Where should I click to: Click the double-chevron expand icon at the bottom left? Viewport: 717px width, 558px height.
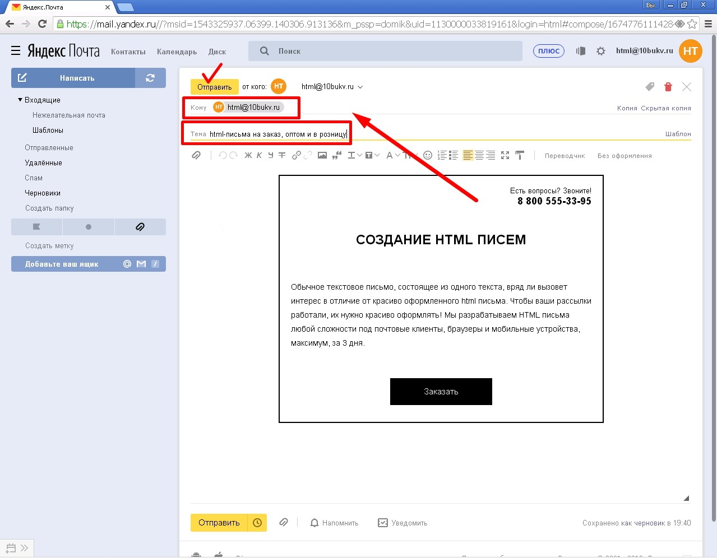pos(24,548)
